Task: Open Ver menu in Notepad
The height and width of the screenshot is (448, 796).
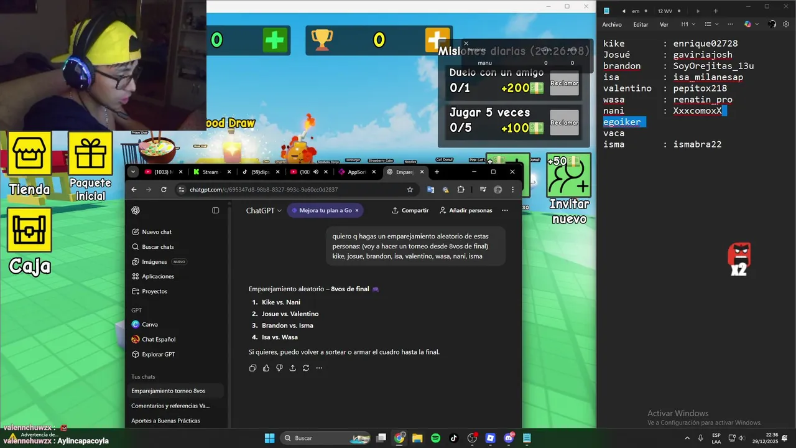Action: click(664, 24)
